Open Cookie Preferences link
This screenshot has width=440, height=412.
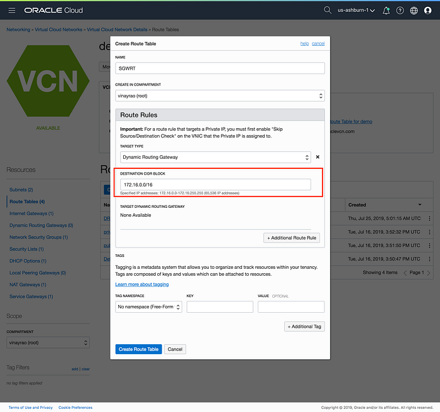pyautogui.click(x=75, y=407)
